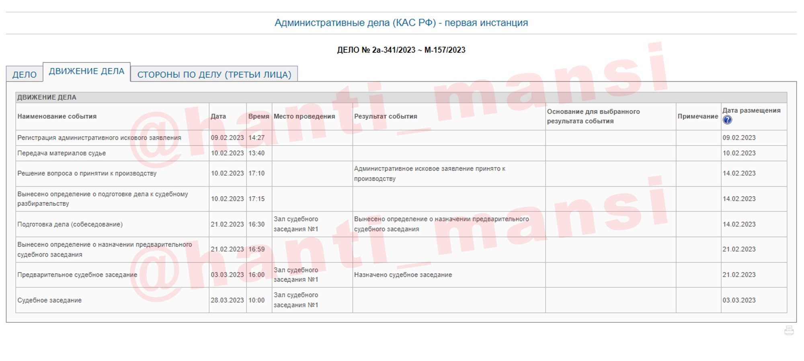
Task: Click the 'ДВИЖЕНИЕ ДЕЛА' gray table caption bar
Action: pyautogui.click(x=401, y=97)
